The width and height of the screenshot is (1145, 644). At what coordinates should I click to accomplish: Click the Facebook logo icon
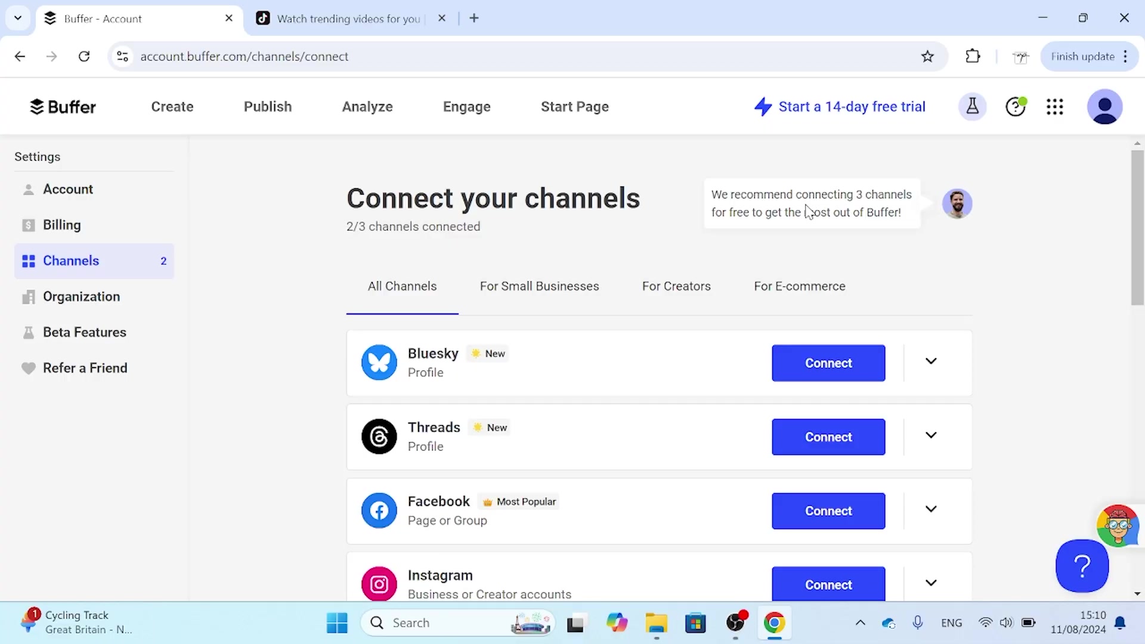coord(379,510)
